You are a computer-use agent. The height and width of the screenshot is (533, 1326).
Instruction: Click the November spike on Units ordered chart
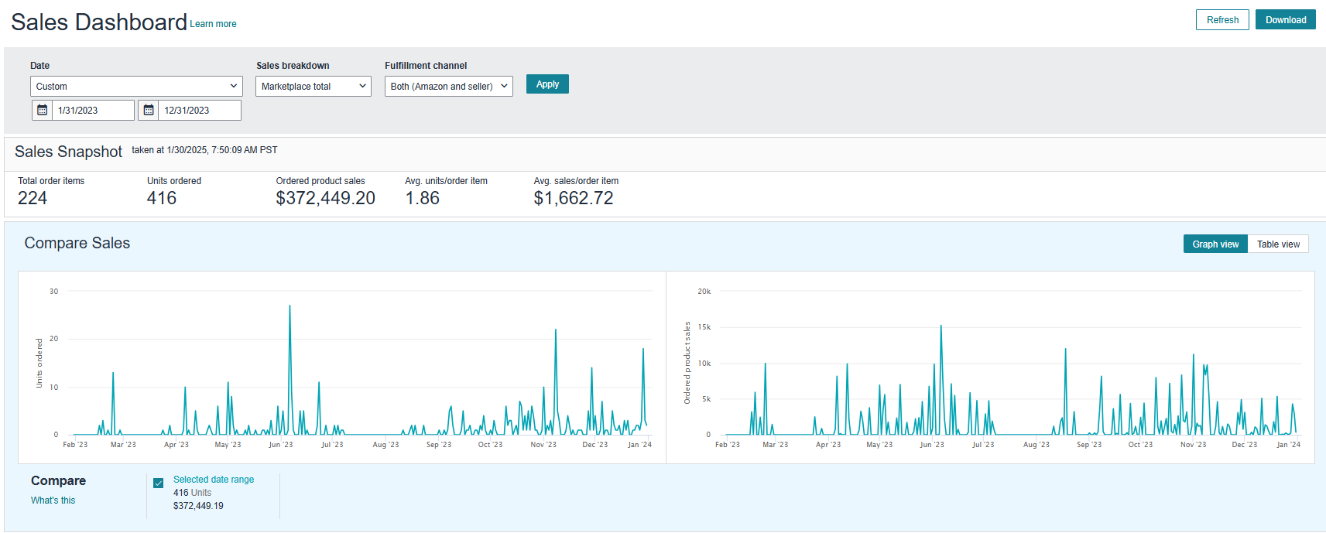556,331
